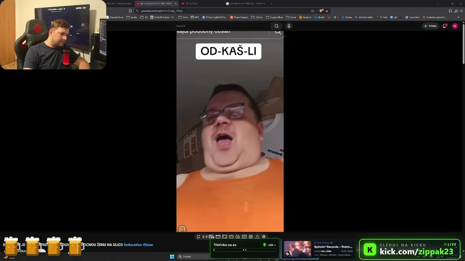
Task: Click the Brave Shields icon in address bar
Action: click(x=321, y=11)
